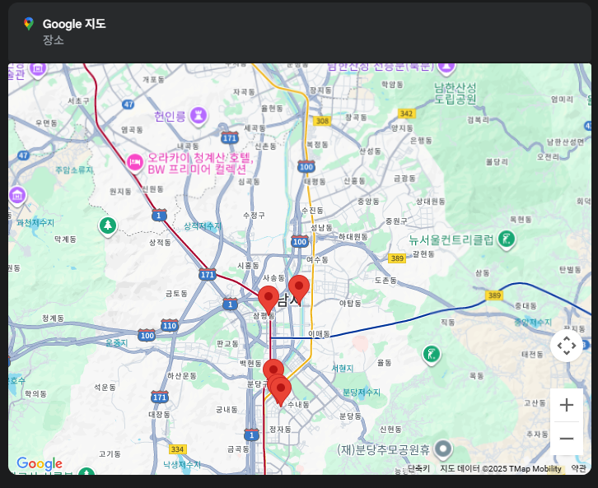598x488 pixels.
Task: Open the 약관 terms link
Action: (x=578, y=468)
